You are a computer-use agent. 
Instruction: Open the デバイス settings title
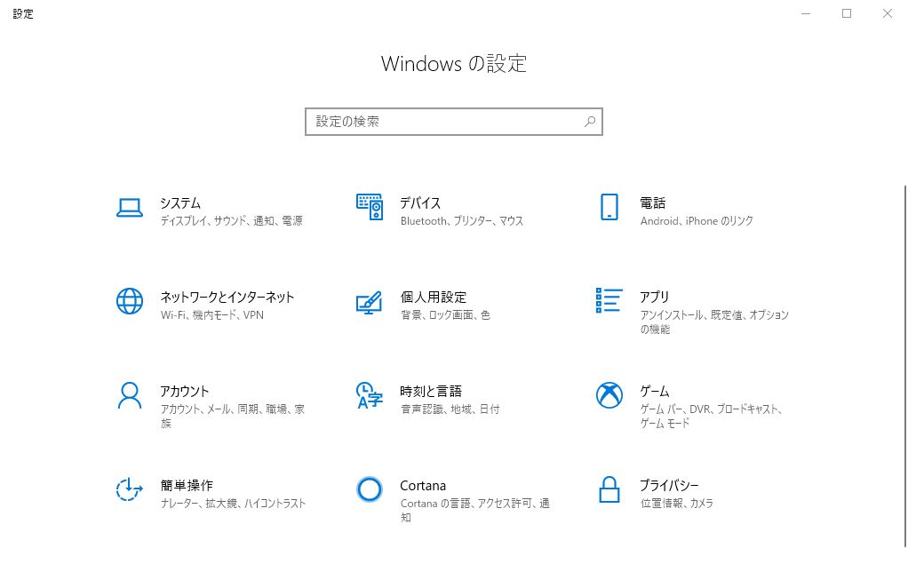pyautogui.click(x=420, y=203)
